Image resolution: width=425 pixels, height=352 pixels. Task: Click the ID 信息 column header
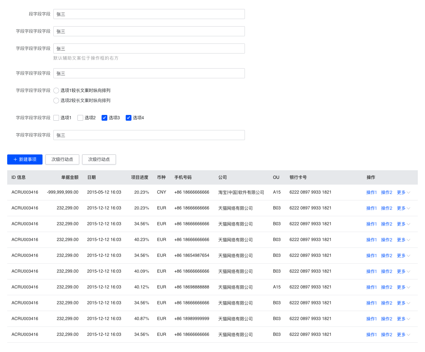coord(18,177)
